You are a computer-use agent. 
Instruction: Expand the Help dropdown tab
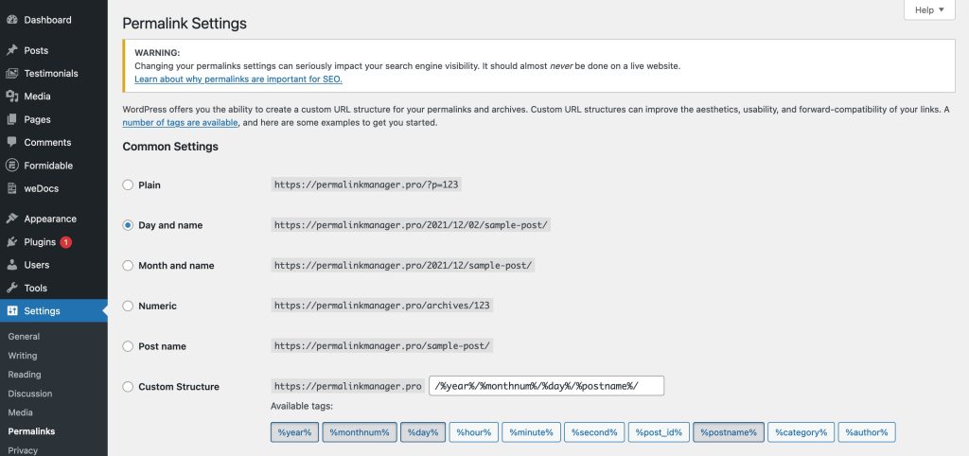tap(929, 9)
